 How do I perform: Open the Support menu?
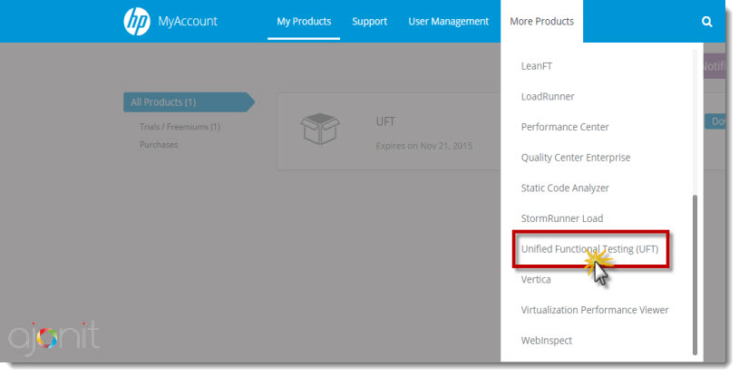click(x=370, y=21)
